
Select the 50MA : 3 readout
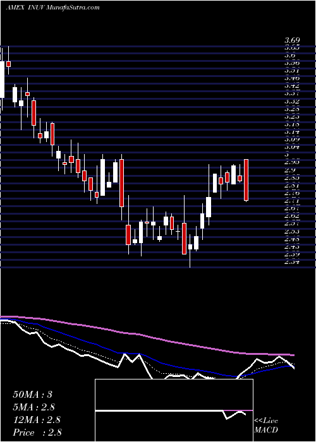pyautogui.click(x=33, y=395)
